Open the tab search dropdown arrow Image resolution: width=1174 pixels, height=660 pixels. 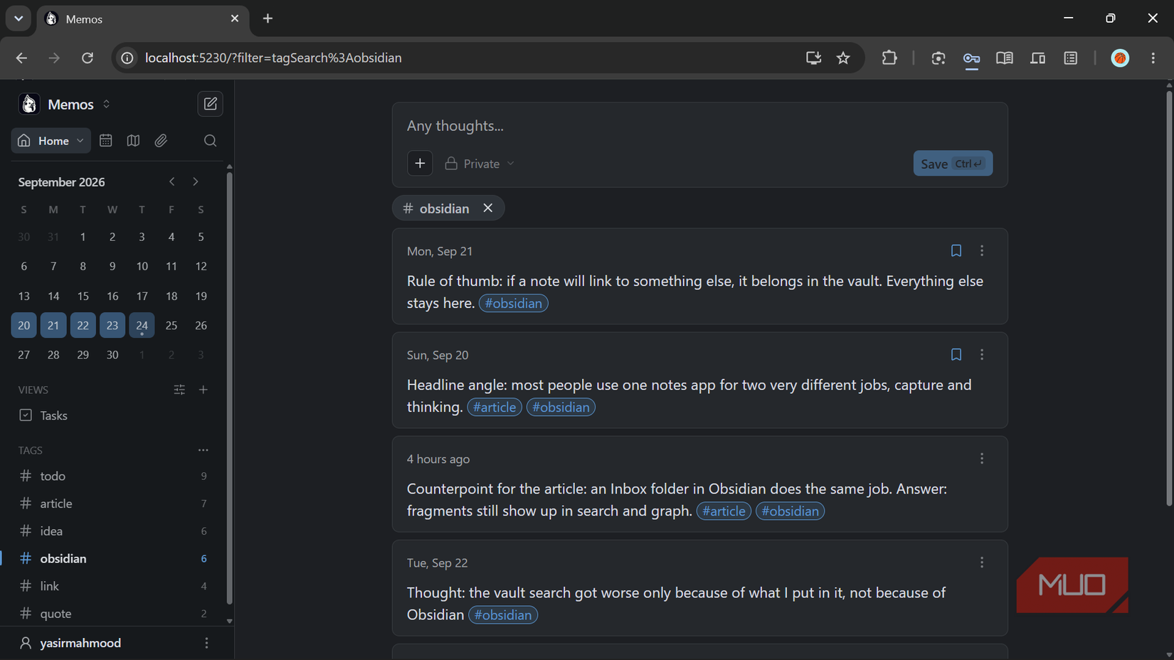coord(18,18)
